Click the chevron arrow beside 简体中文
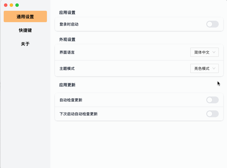The height and width of the screenshot is (168, 227). [x=214, y=52]
